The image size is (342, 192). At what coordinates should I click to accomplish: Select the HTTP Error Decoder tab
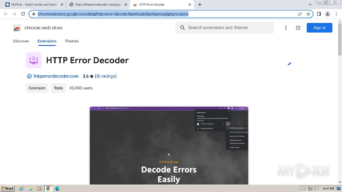click(162, 5)
